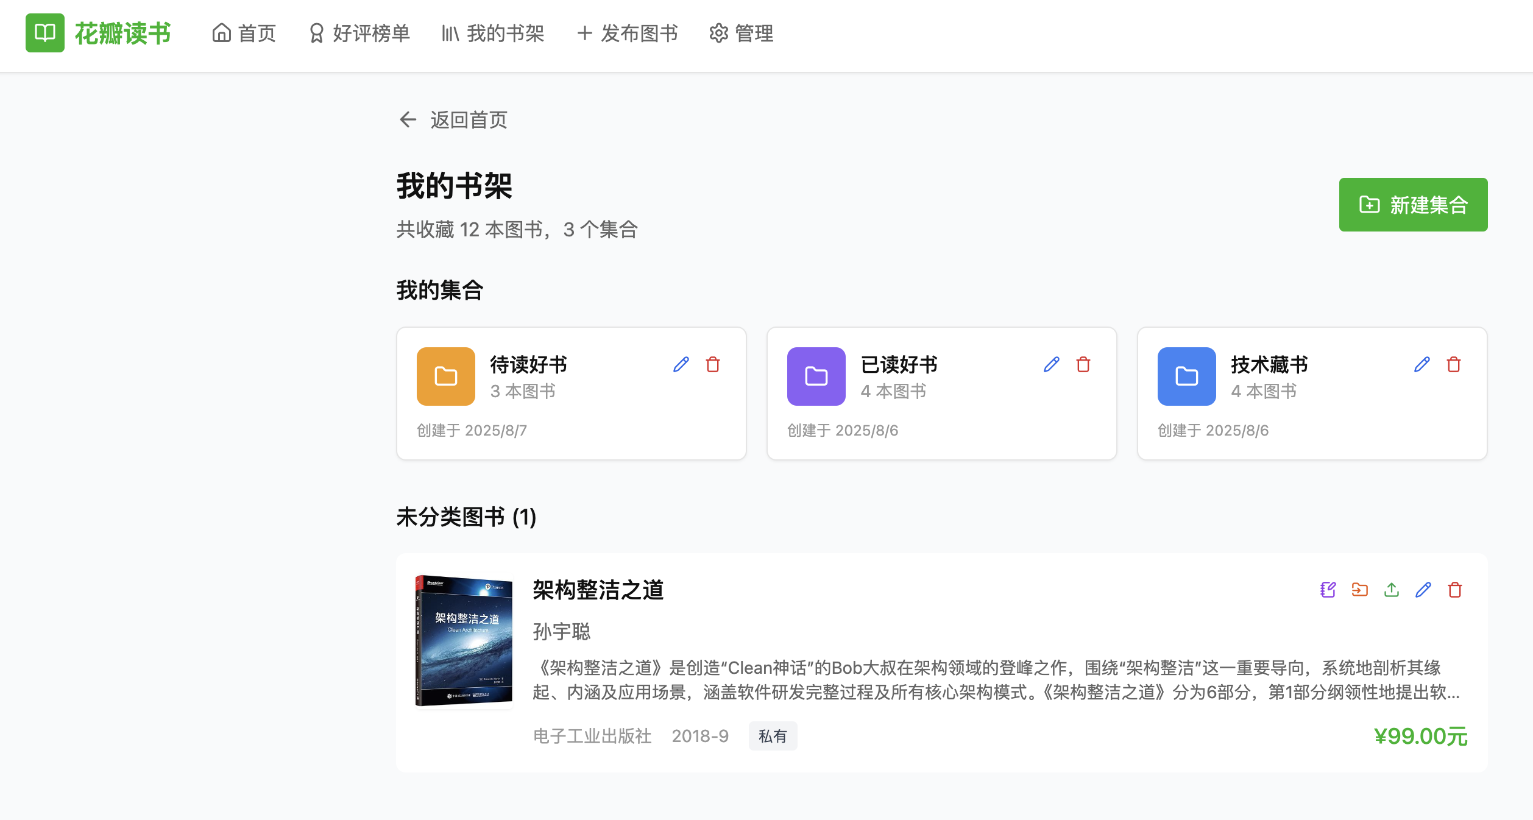Click the purple notes icon for 架构整洁之道
The image size is (1533, 820).
tap(1328, 590)
